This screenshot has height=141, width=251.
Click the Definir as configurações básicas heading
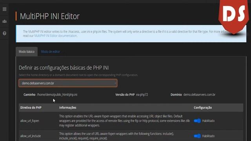64,68
